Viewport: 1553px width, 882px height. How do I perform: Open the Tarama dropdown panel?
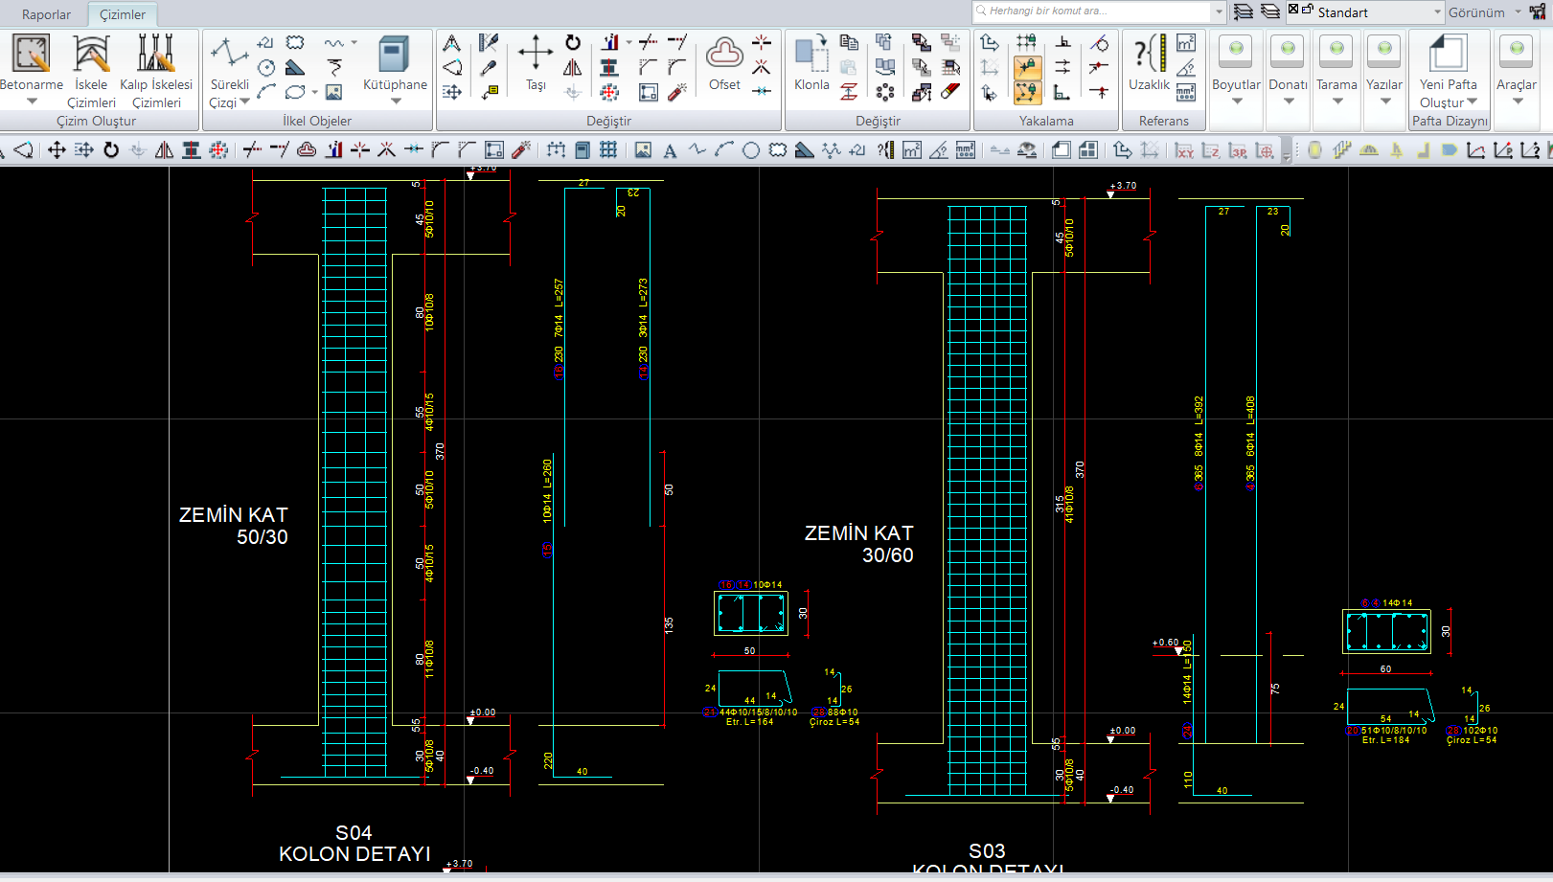[1336, 79]
